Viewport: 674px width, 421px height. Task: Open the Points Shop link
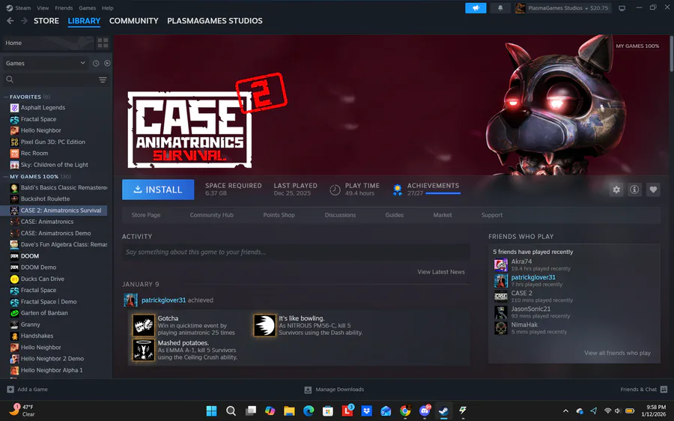click(x=279, y=215)
